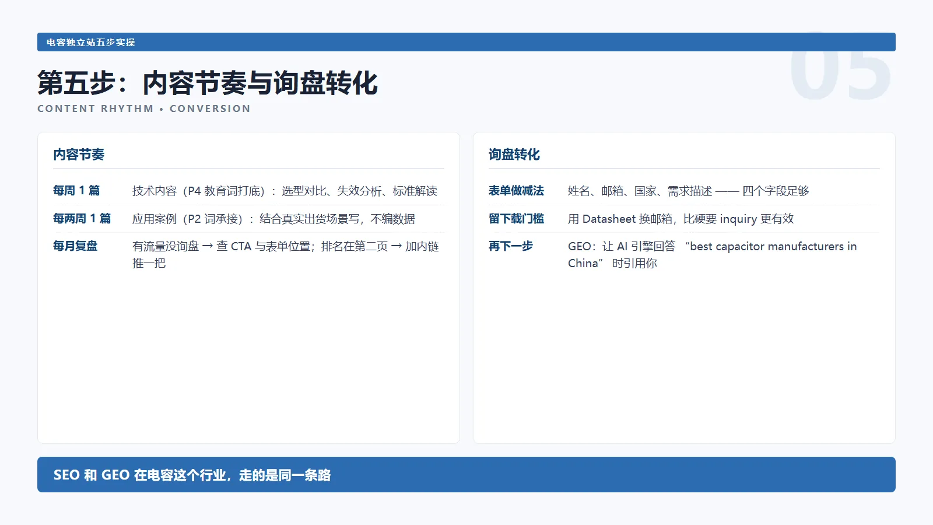Select the text starting with 应用案例（P2 词承接）

pyautogui.click(x=273, y=219)
